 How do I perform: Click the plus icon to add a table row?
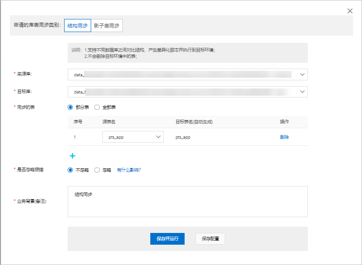(73, 156)
